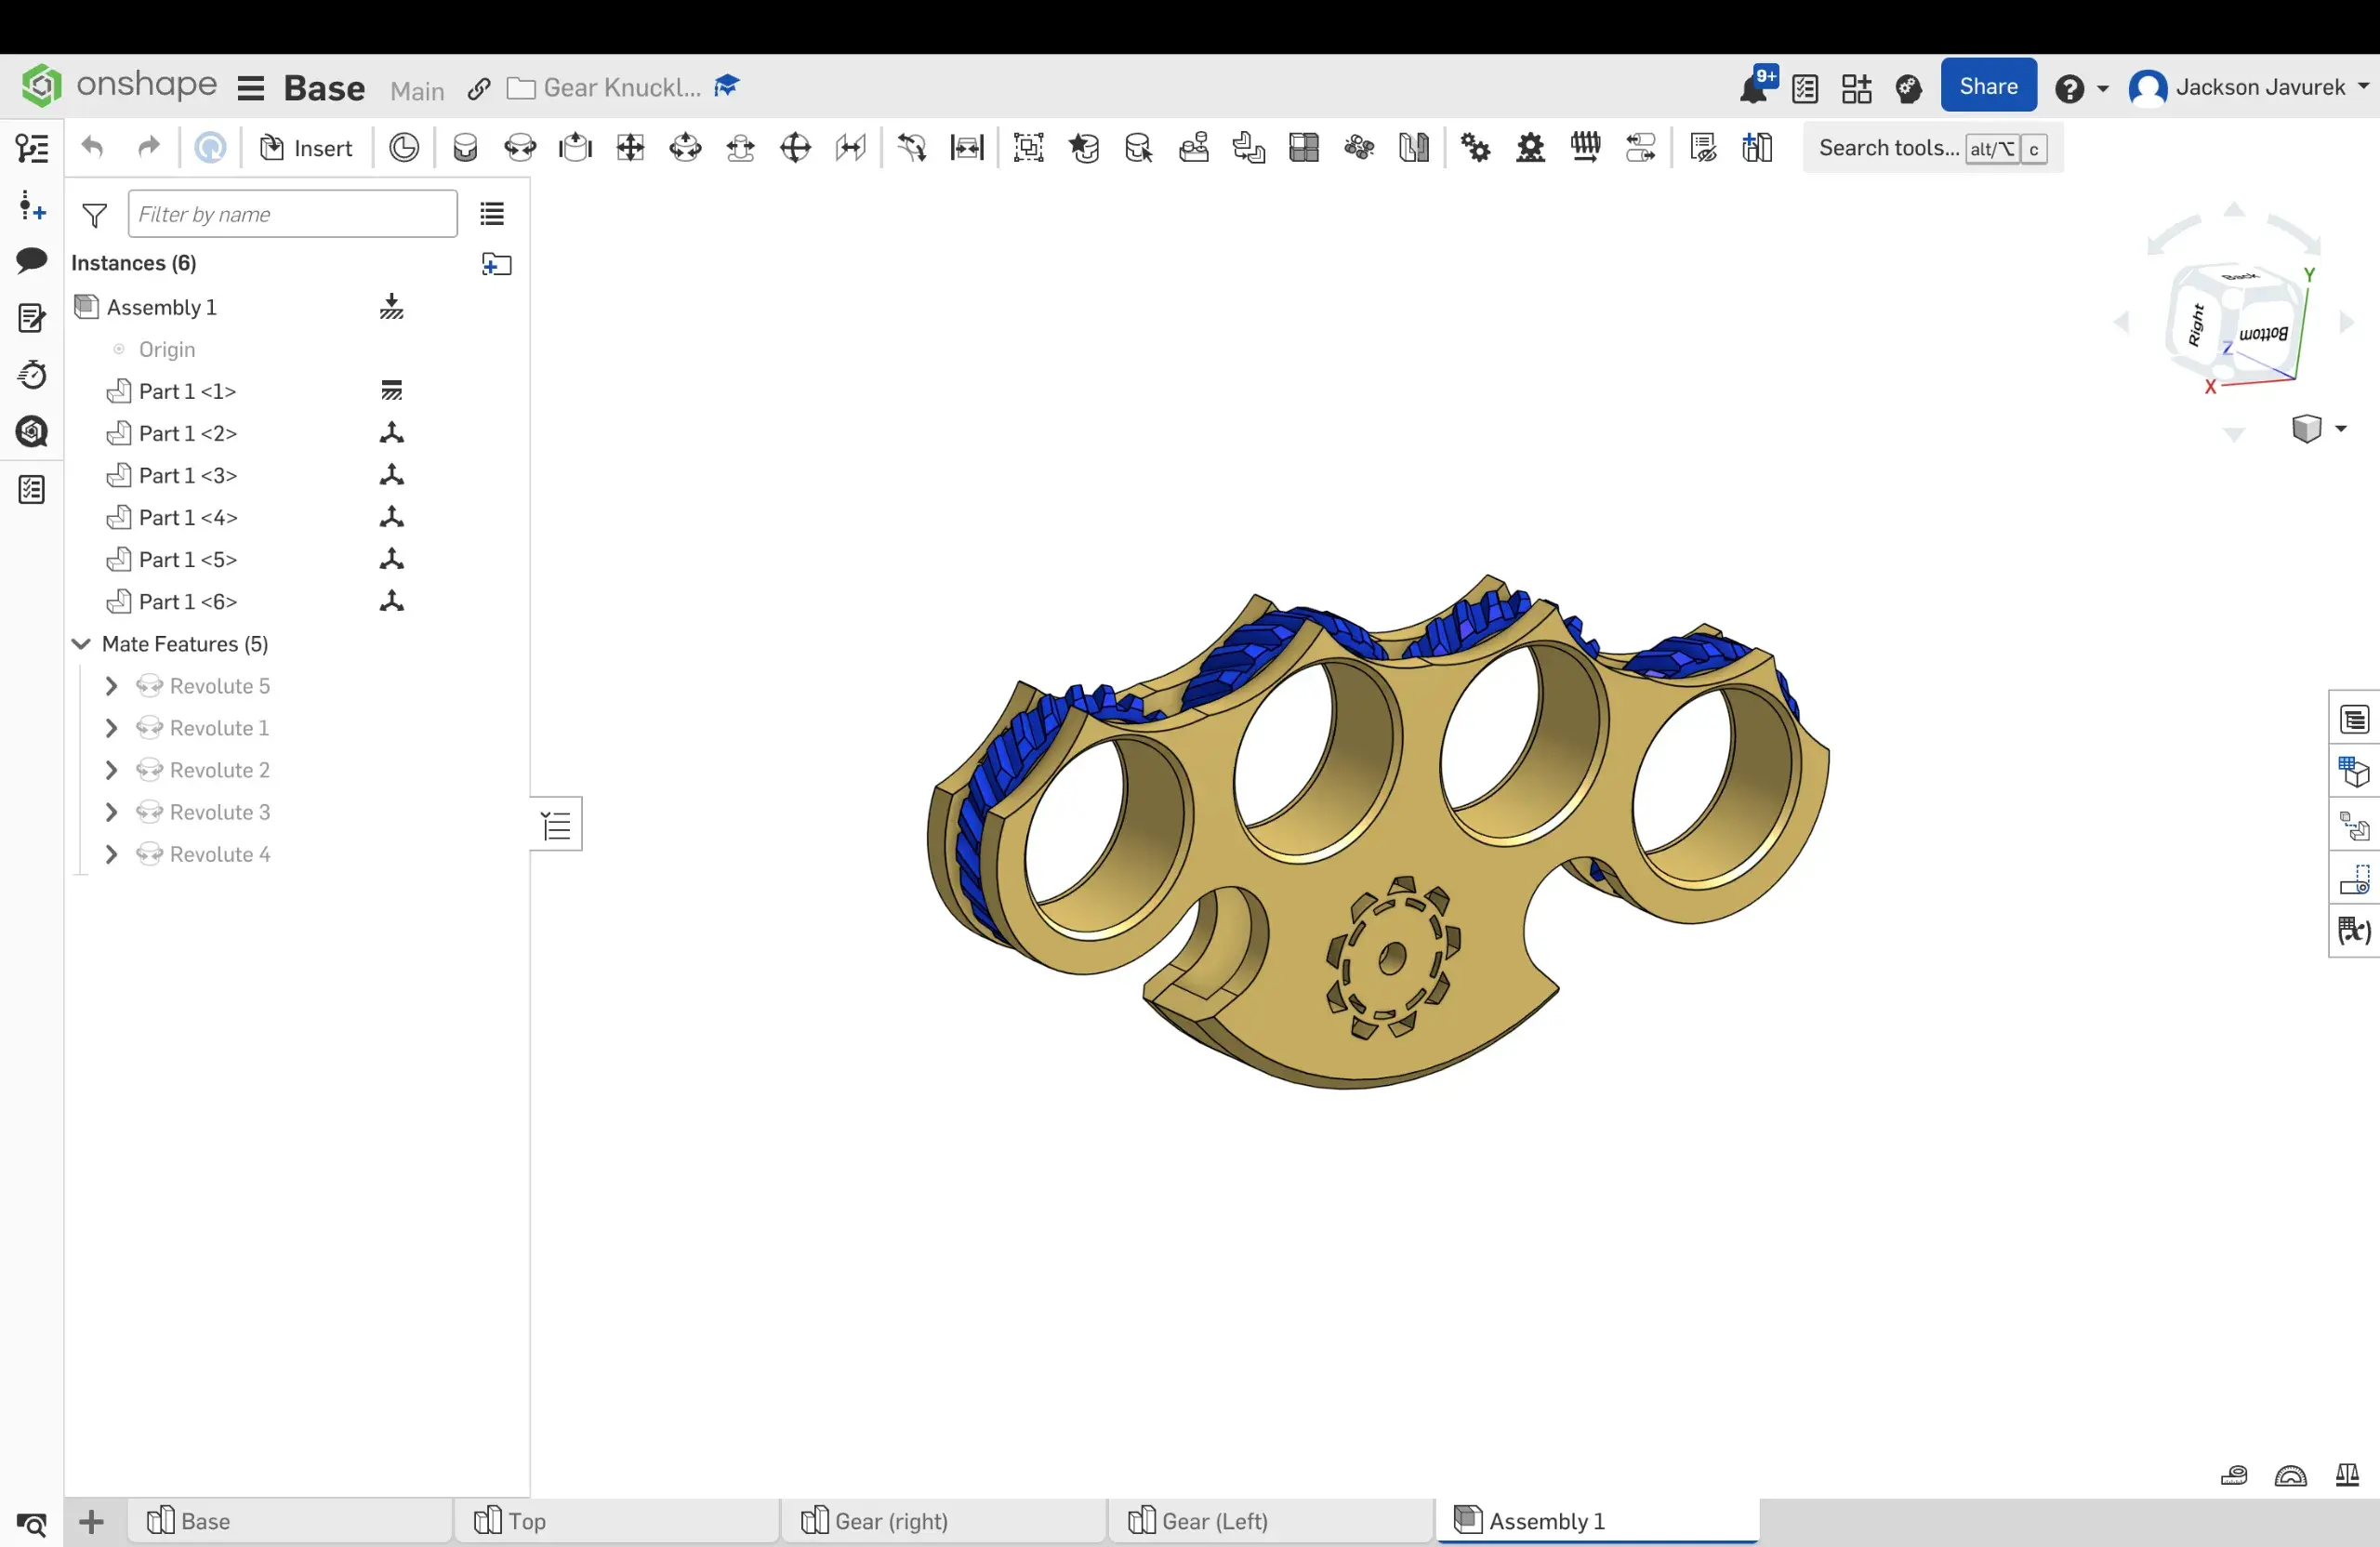2380x1547 pixels.
Task: Open the Comments panel icon
Action: [x=32, y=261]
